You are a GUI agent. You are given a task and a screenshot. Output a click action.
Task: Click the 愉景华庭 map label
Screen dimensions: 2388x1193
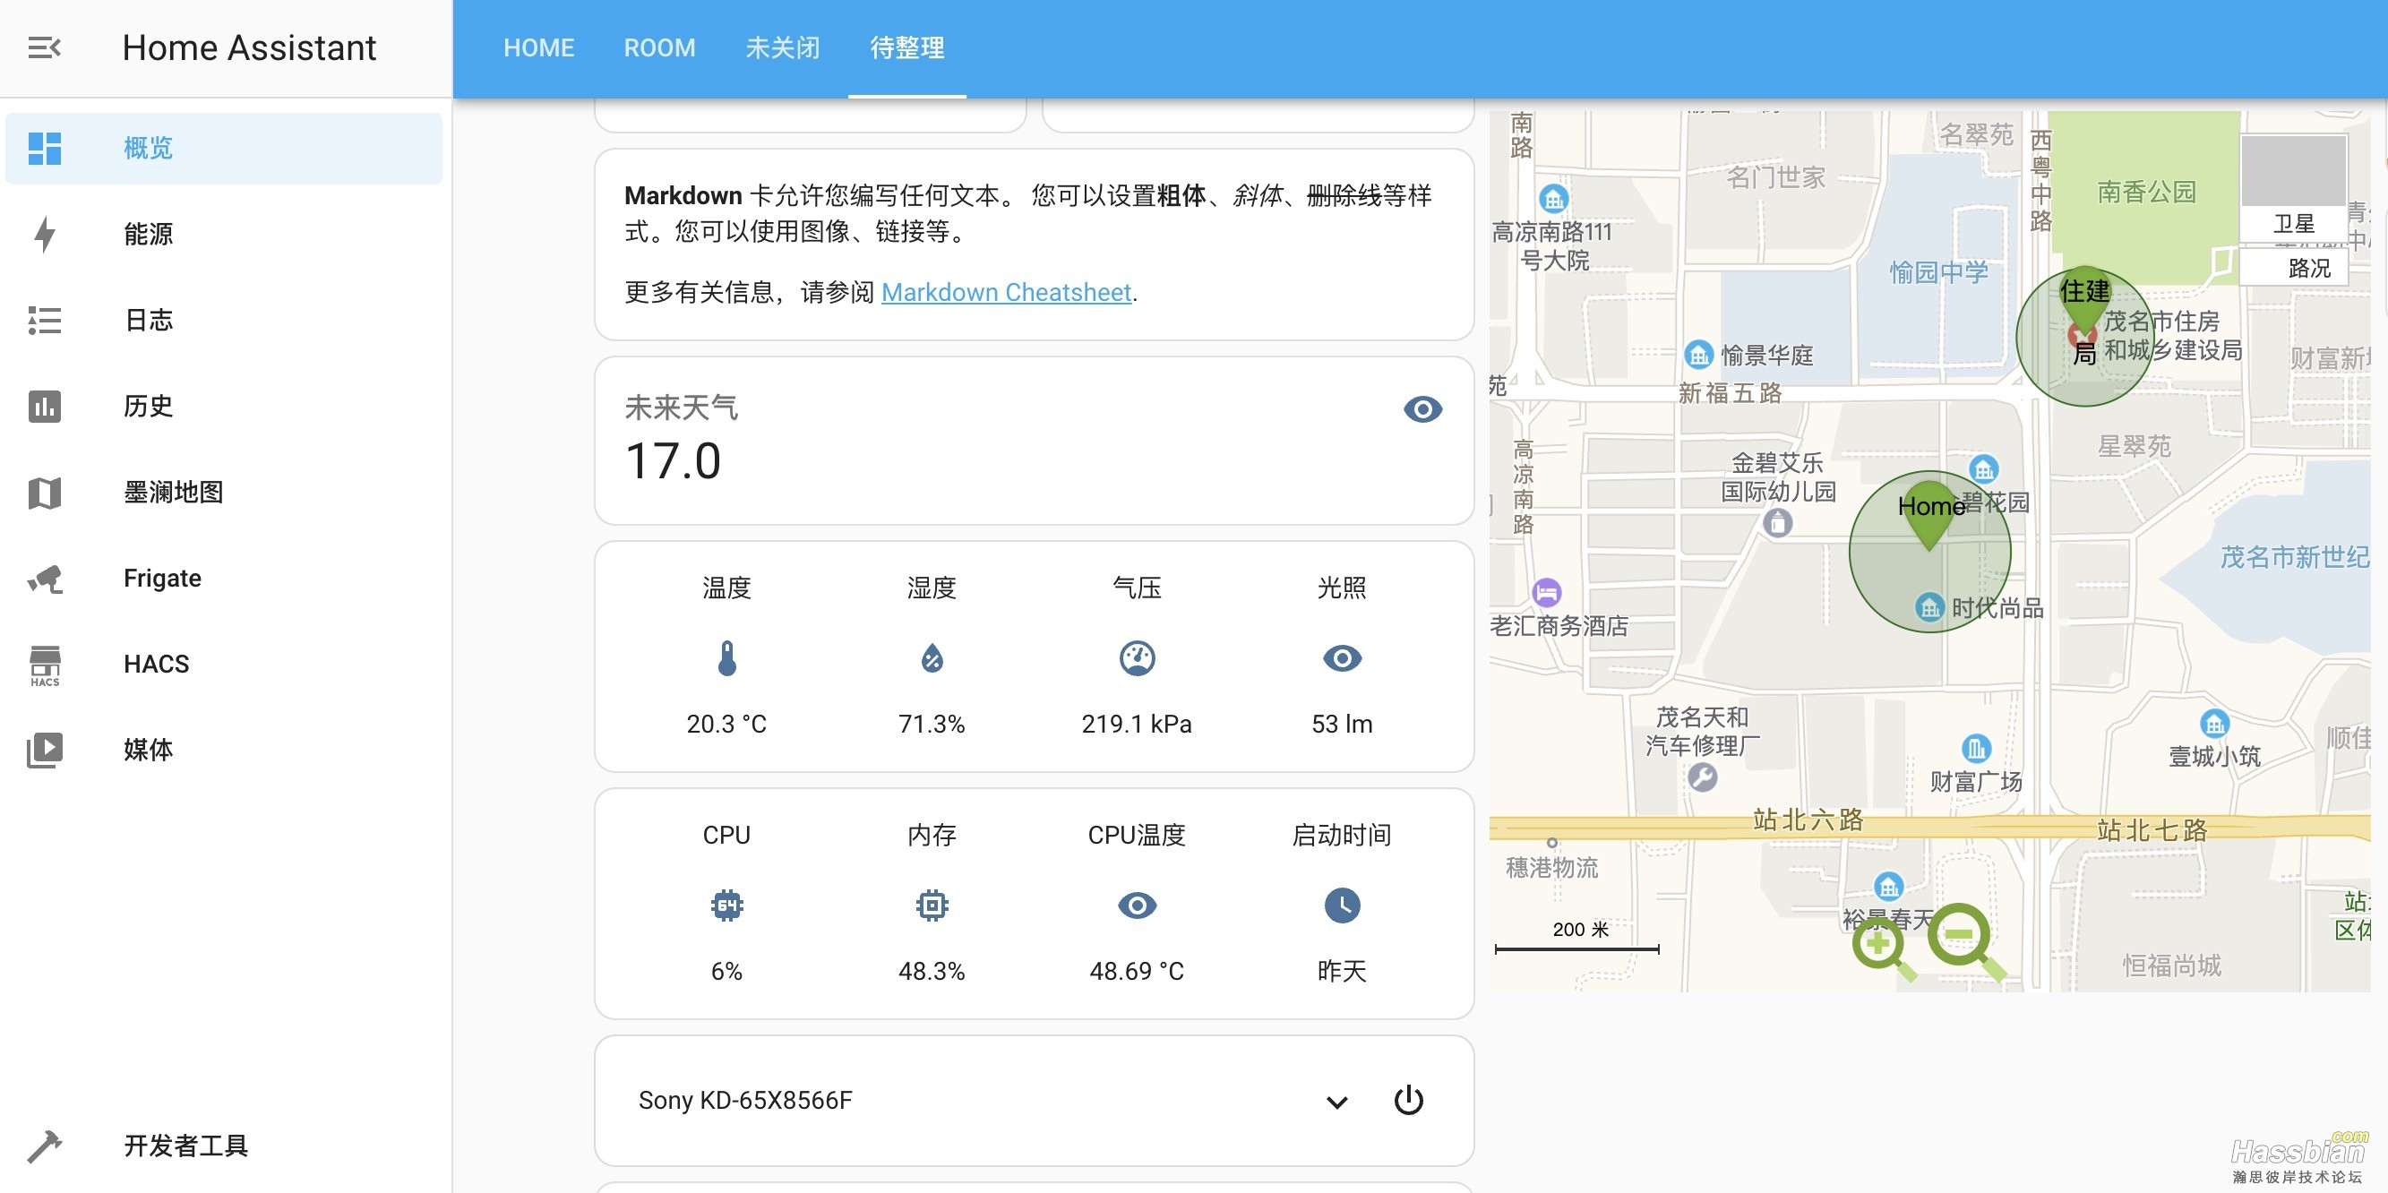point(1766,355)
